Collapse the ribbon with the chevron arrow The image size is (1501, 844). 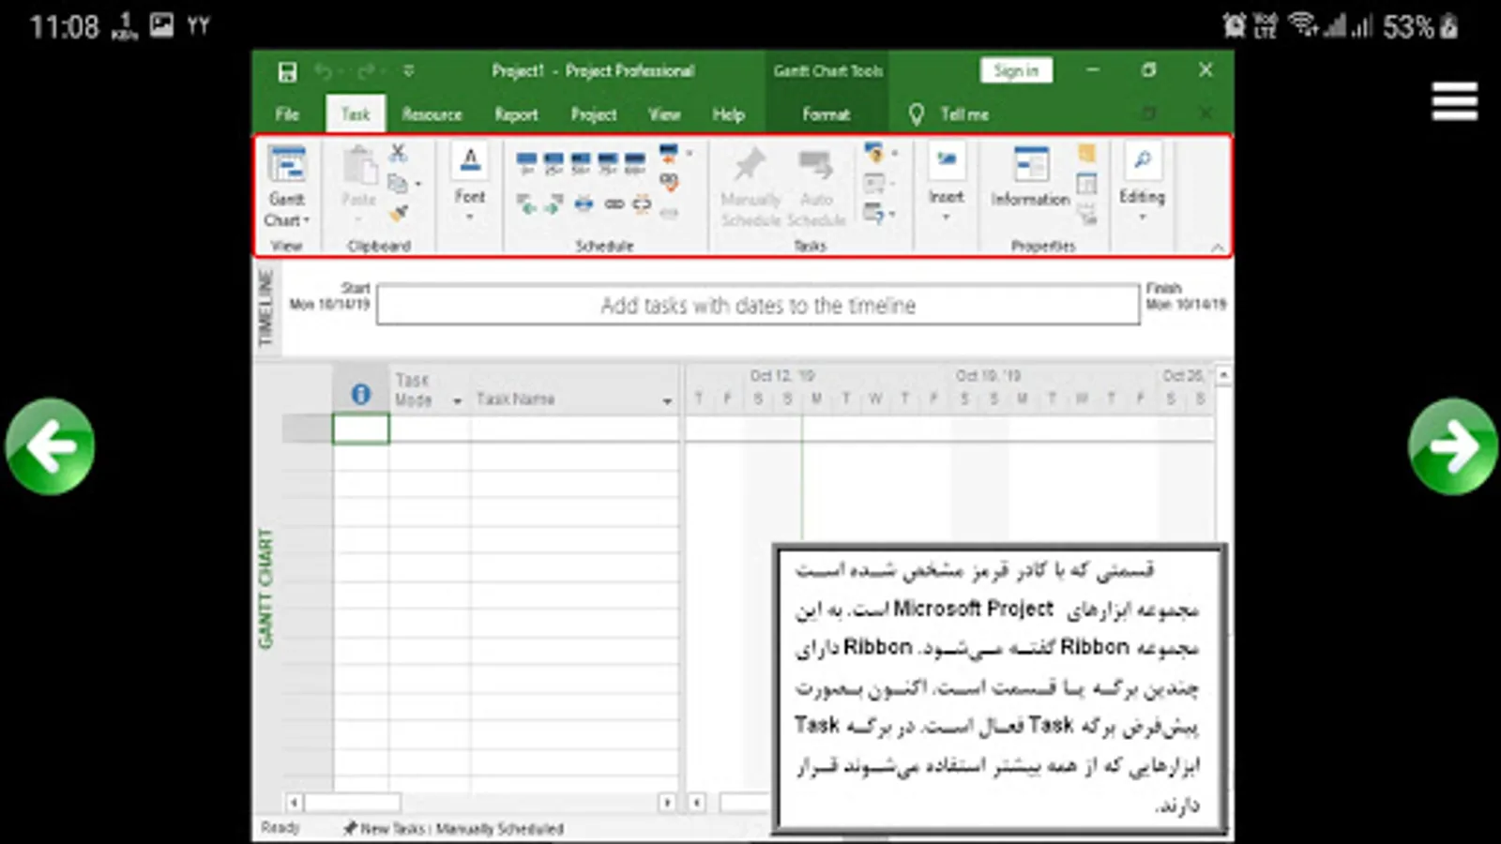[1217, 248]
